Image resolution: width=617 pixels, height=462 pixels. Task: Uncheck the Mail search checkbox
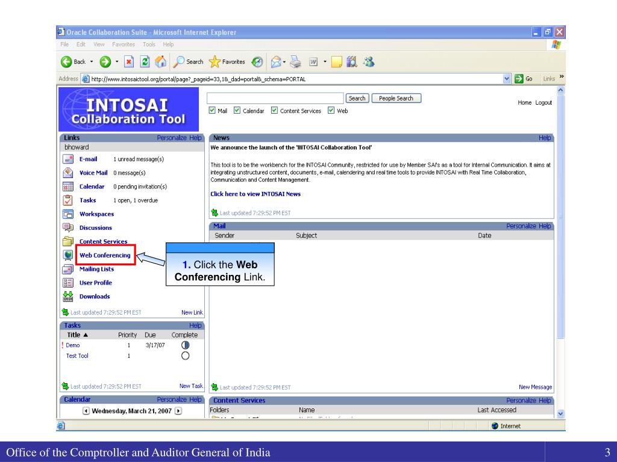pyautogui.click(x=212, y=111)
